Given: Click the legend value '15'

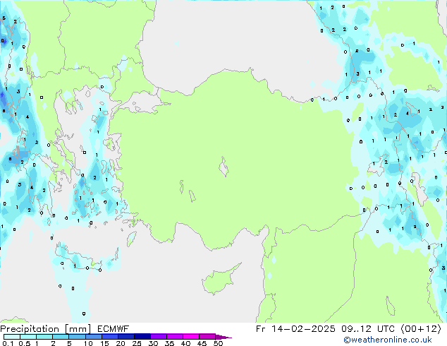Looking at the screenshot, I should tap(104, 343).
